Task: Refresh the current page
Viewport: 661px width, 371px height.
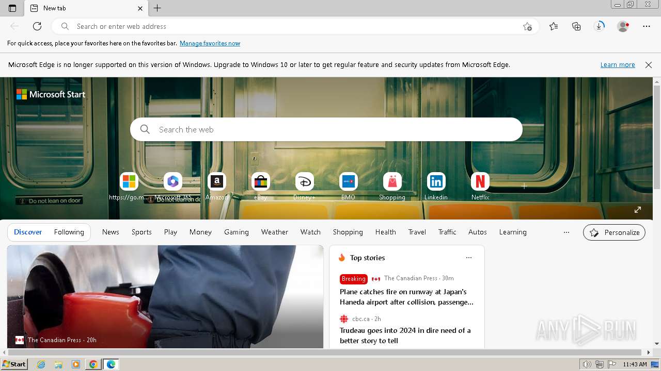Action: click(37, 26)
